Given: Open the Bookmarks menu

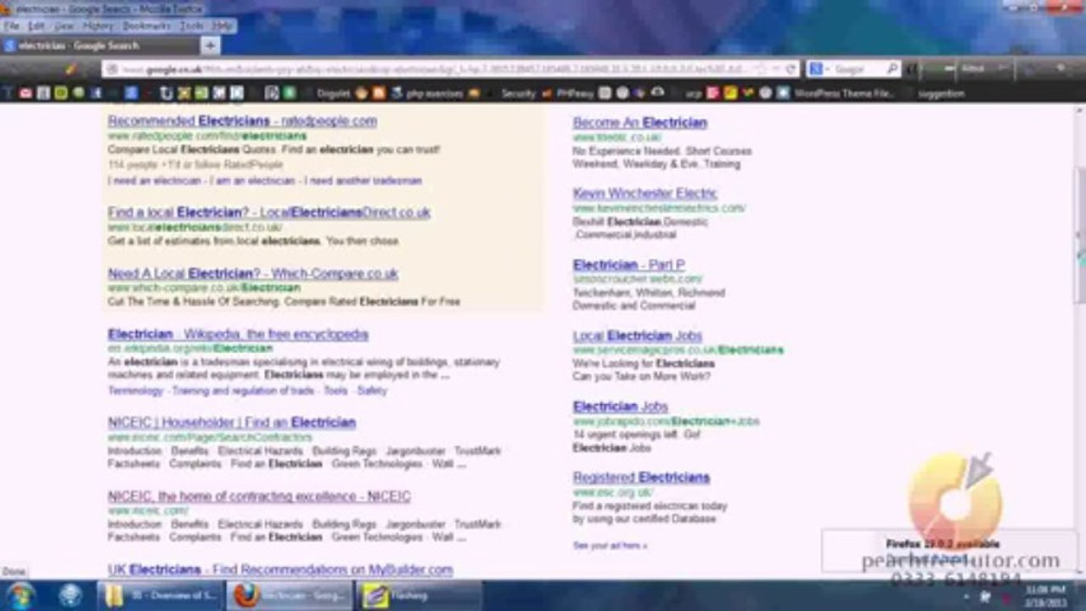Looking at the screenshot, I should tap(147, 26).
